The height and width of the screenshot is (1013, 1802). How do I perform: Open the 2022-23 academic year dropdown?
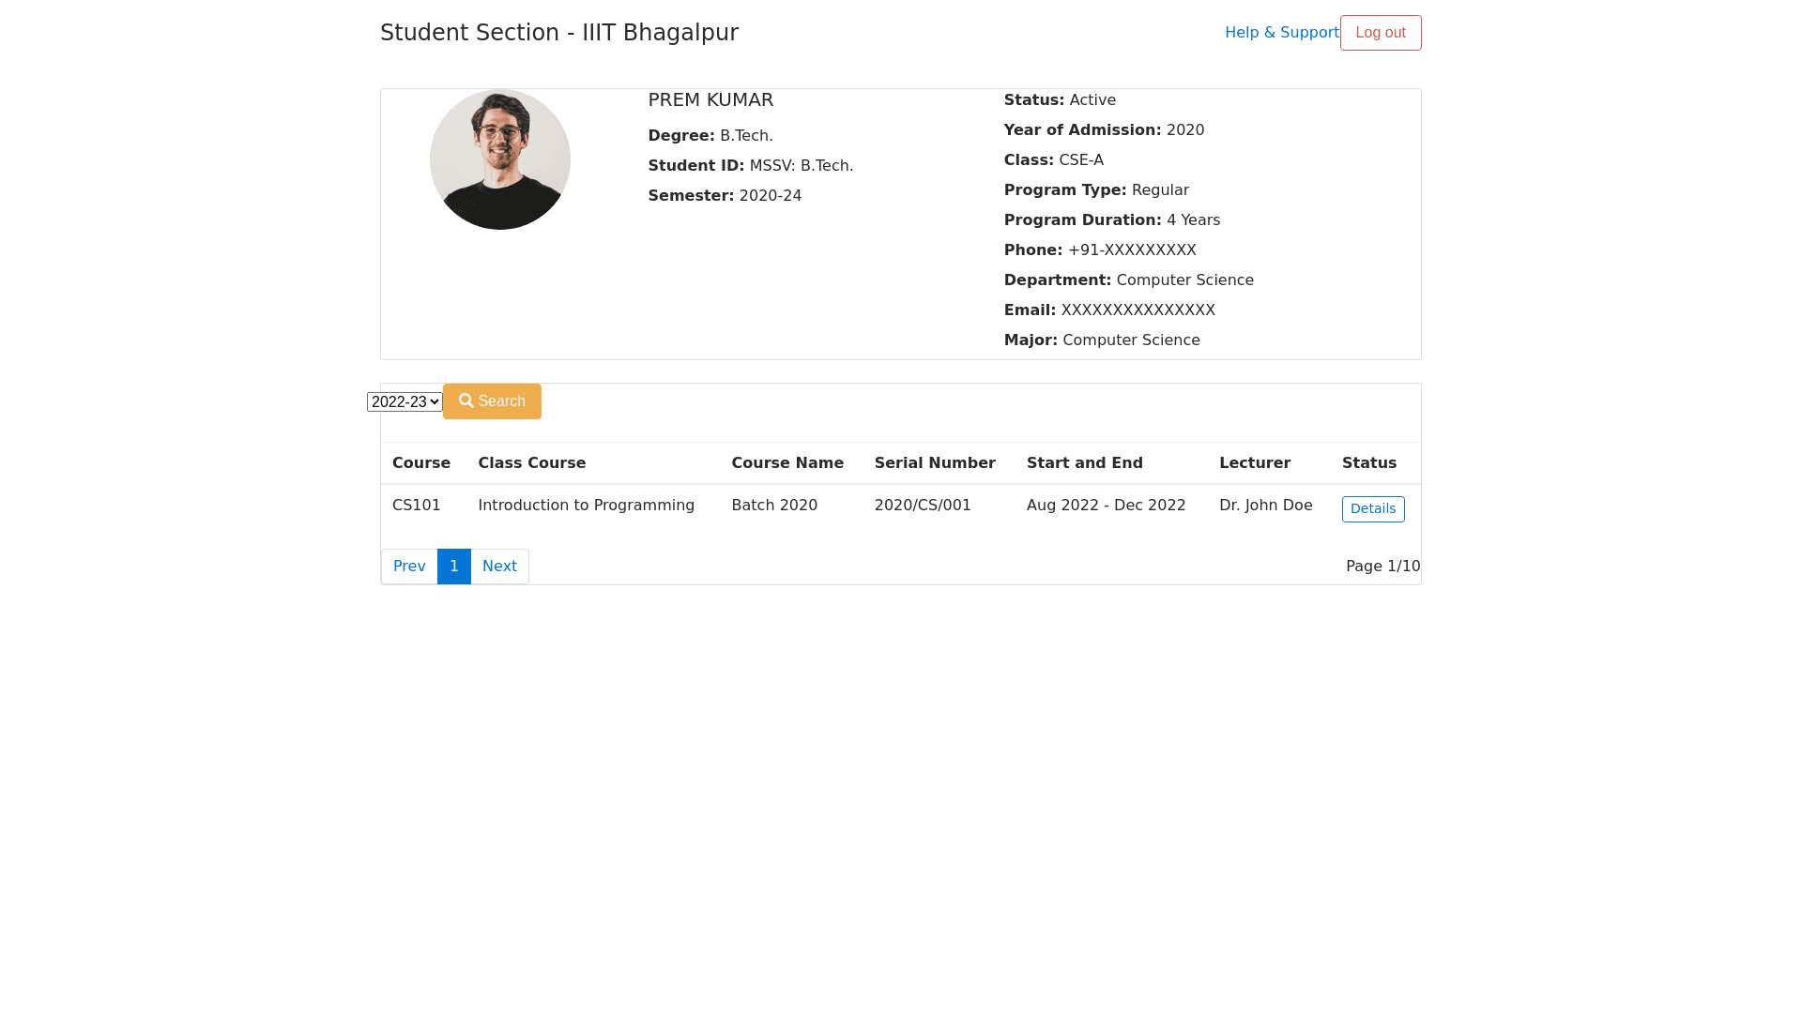[405, 402]
